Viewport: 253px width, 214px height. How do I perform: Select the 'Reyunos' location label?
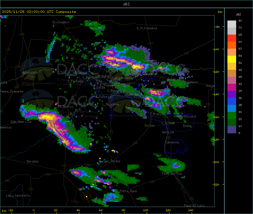71,75
